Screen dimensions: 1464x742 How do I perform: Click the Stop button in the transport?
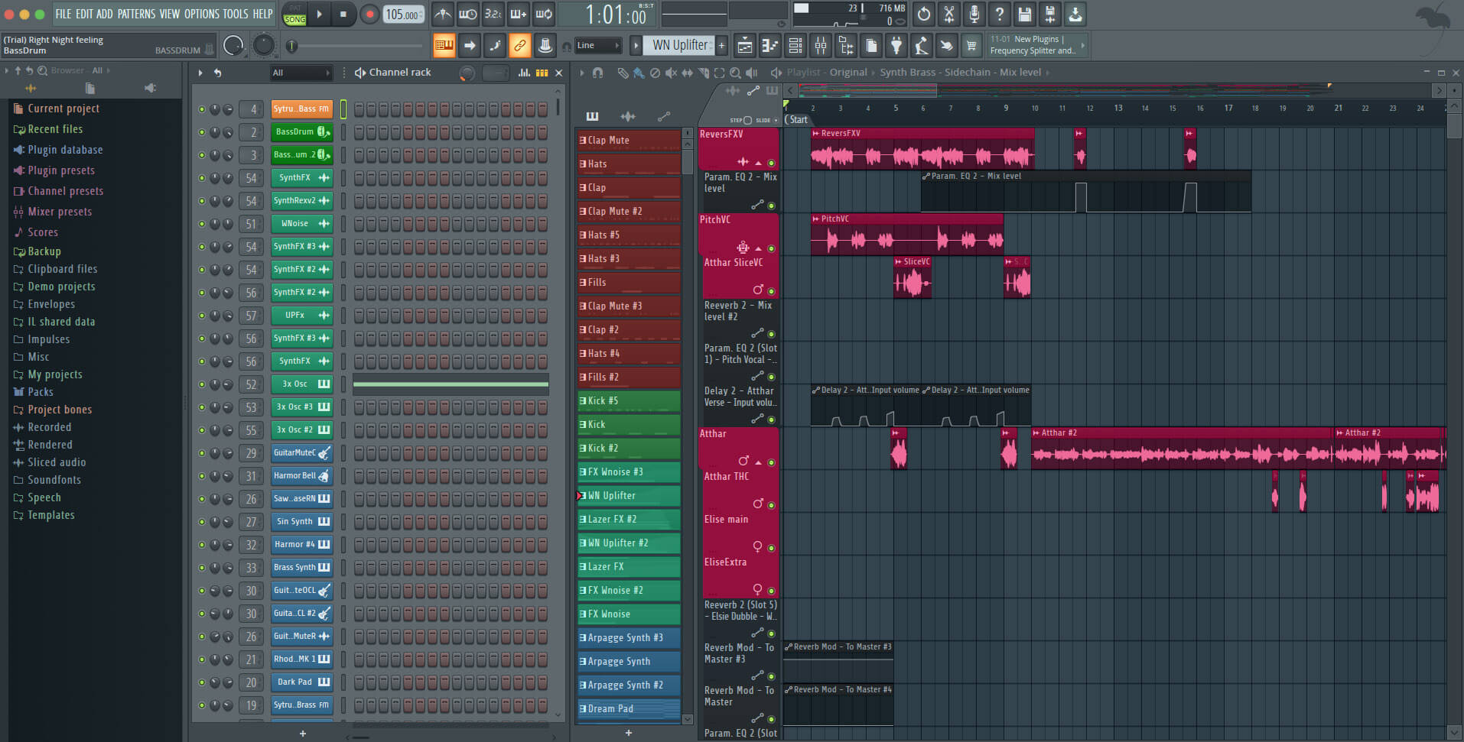(x=343, y=14)
